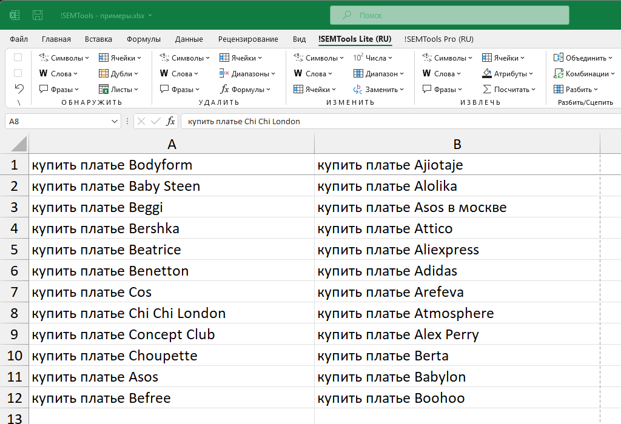Open Ячейки in the ИЗМЕНИТЬ group
621x424 pixels.
click(315, 90)
